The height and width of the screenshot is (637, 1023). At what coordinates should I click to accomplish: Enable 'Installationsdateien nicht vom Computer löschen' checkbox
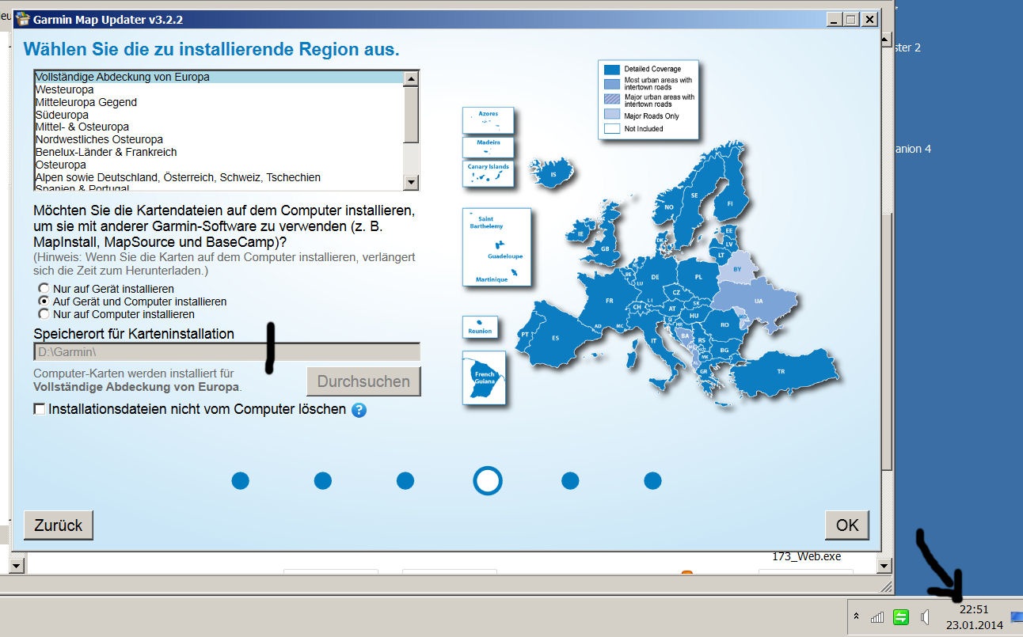pyautogui.click(x=40, y=409)
